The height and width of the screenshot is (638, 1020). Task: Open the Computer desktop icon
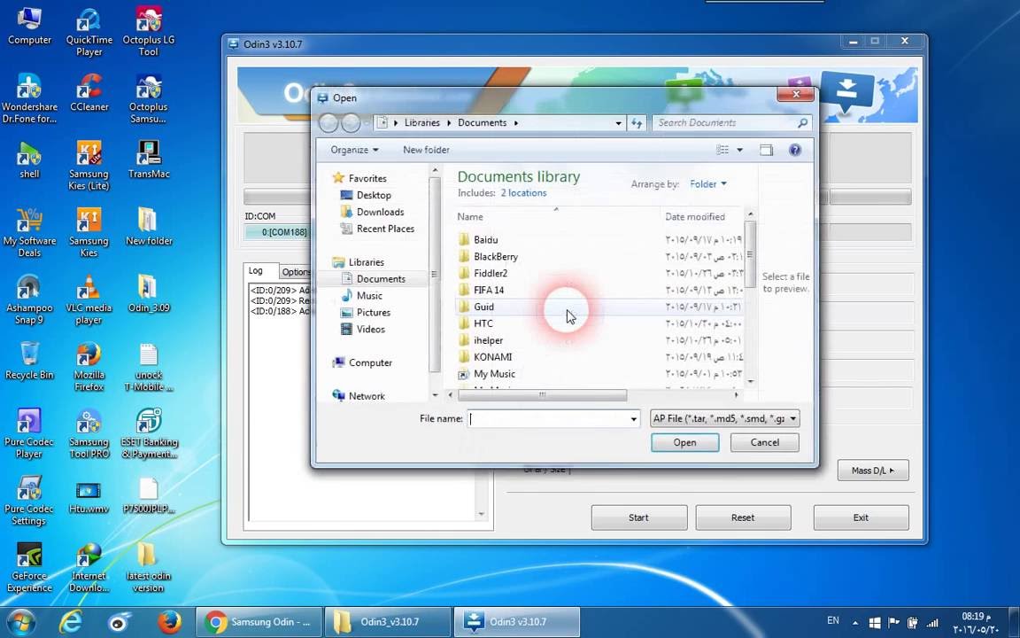(x=29, y=26)
